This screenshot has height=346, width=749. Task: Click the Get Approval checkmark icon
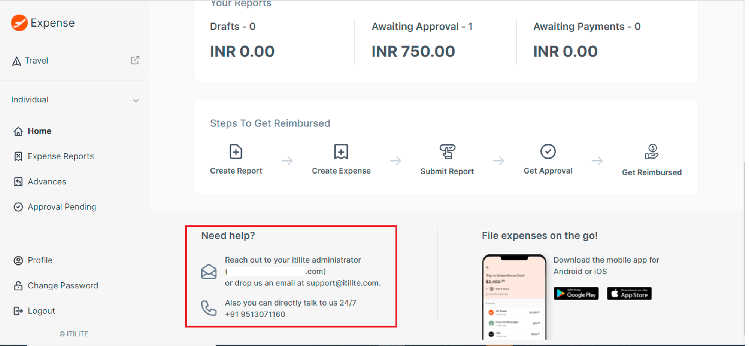[x=548, y=151]
